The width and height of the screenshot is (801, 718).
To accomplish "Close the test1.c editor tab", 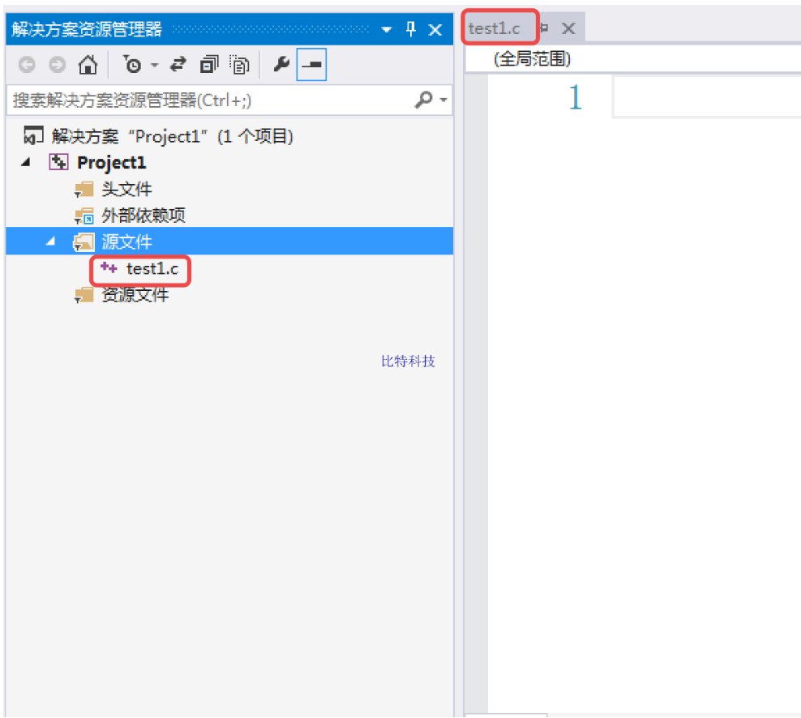I will coord(568,28).
